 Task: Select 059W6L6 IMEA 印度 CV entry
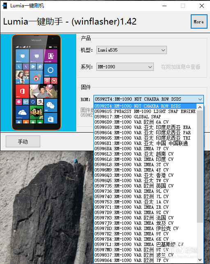(x=145, y=159)
